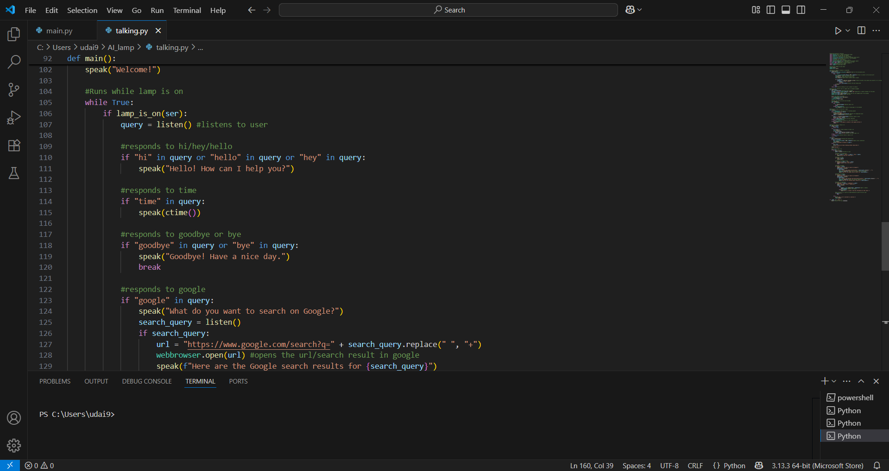Open the Testing flask view
This screenshot has height=471, width=889.
[x=14, y=173]
